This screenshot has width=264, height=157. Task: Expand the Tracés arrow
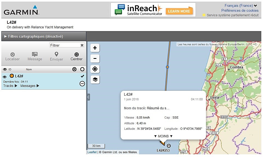click(x=16, y=86)
